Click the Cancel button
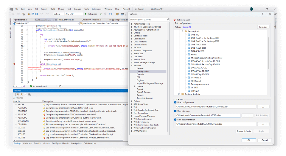Image resolution: width=286 pixels, height=156 pixels. [x=265, y=140]
